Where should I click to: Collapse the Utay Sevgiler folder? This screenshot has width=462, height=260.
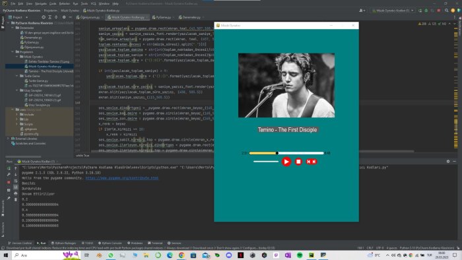pos(17,90)
